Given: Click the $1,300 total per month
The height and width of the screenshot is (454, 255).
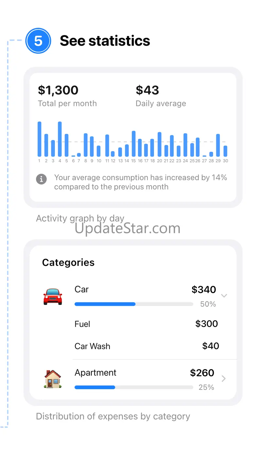Looking at the screenshot, I should click(x=58, y=90).
